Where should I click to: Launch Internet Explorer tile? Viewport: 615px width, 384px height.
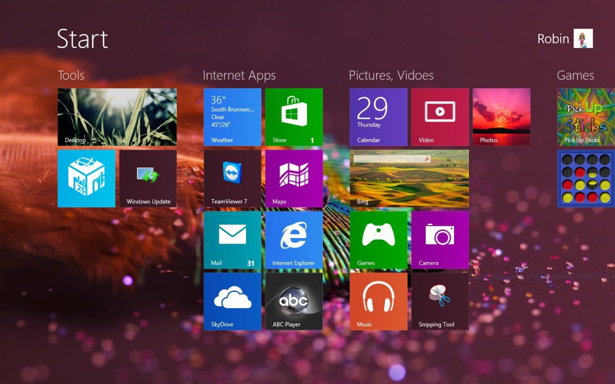coord(294,240)
